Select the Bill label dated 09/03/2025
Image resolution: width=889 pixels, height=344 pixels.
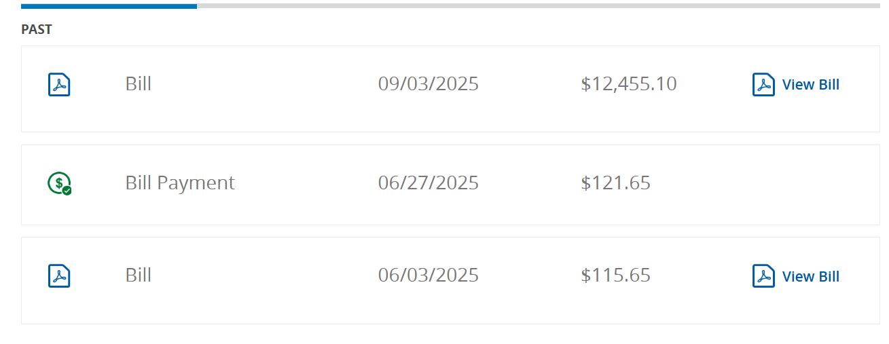click(139, 84)
